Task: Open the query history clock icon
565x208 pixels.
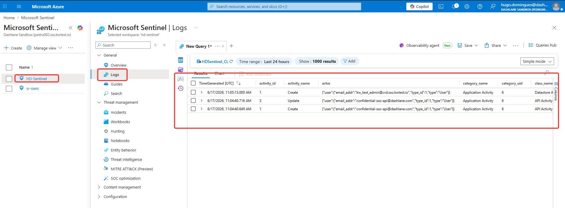Action: (181, 88)
